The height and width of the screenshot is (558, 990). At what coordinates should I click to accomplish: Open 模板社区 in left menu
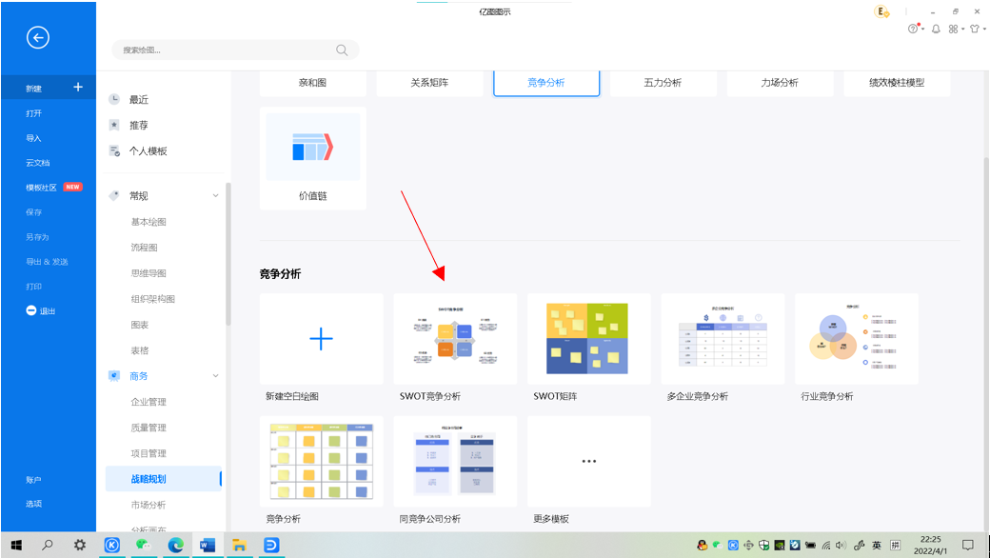coord(41,188)
